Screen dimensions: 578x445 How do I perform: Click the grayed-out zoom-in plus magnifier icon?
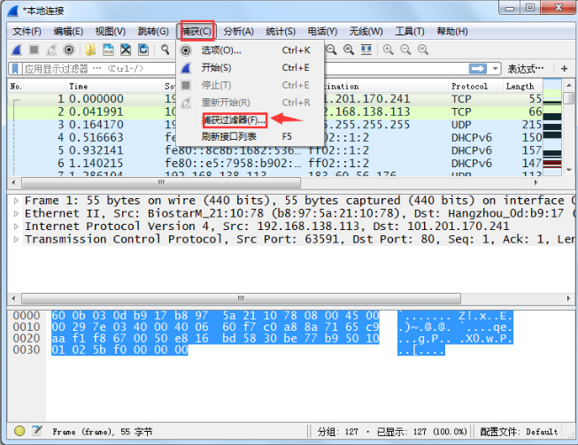tap(389, 50)
